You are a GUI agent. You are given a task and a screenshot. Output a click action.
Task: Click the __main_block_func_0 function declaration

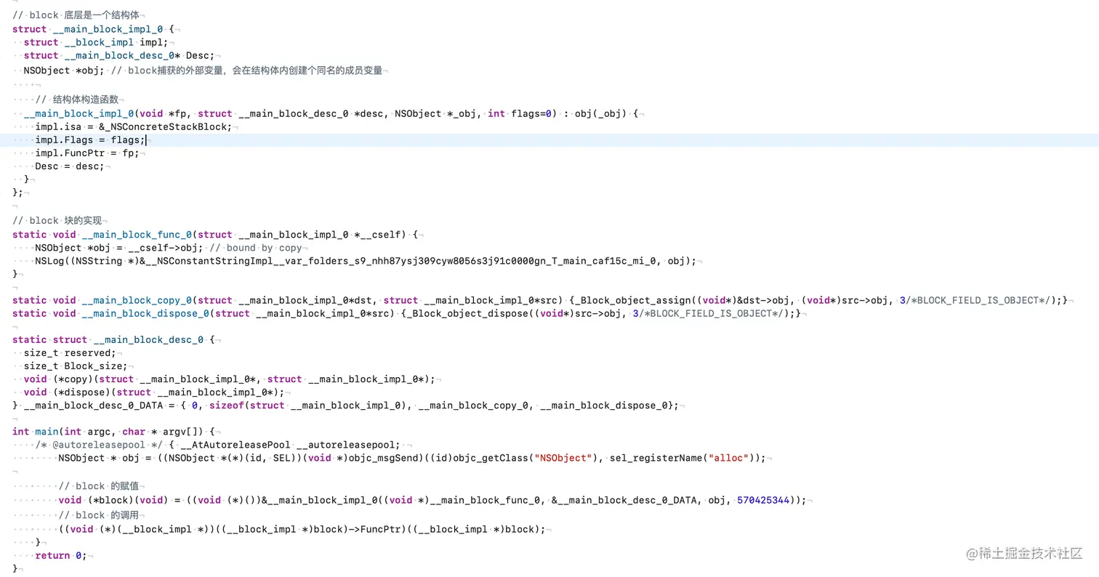pos(215,235)
